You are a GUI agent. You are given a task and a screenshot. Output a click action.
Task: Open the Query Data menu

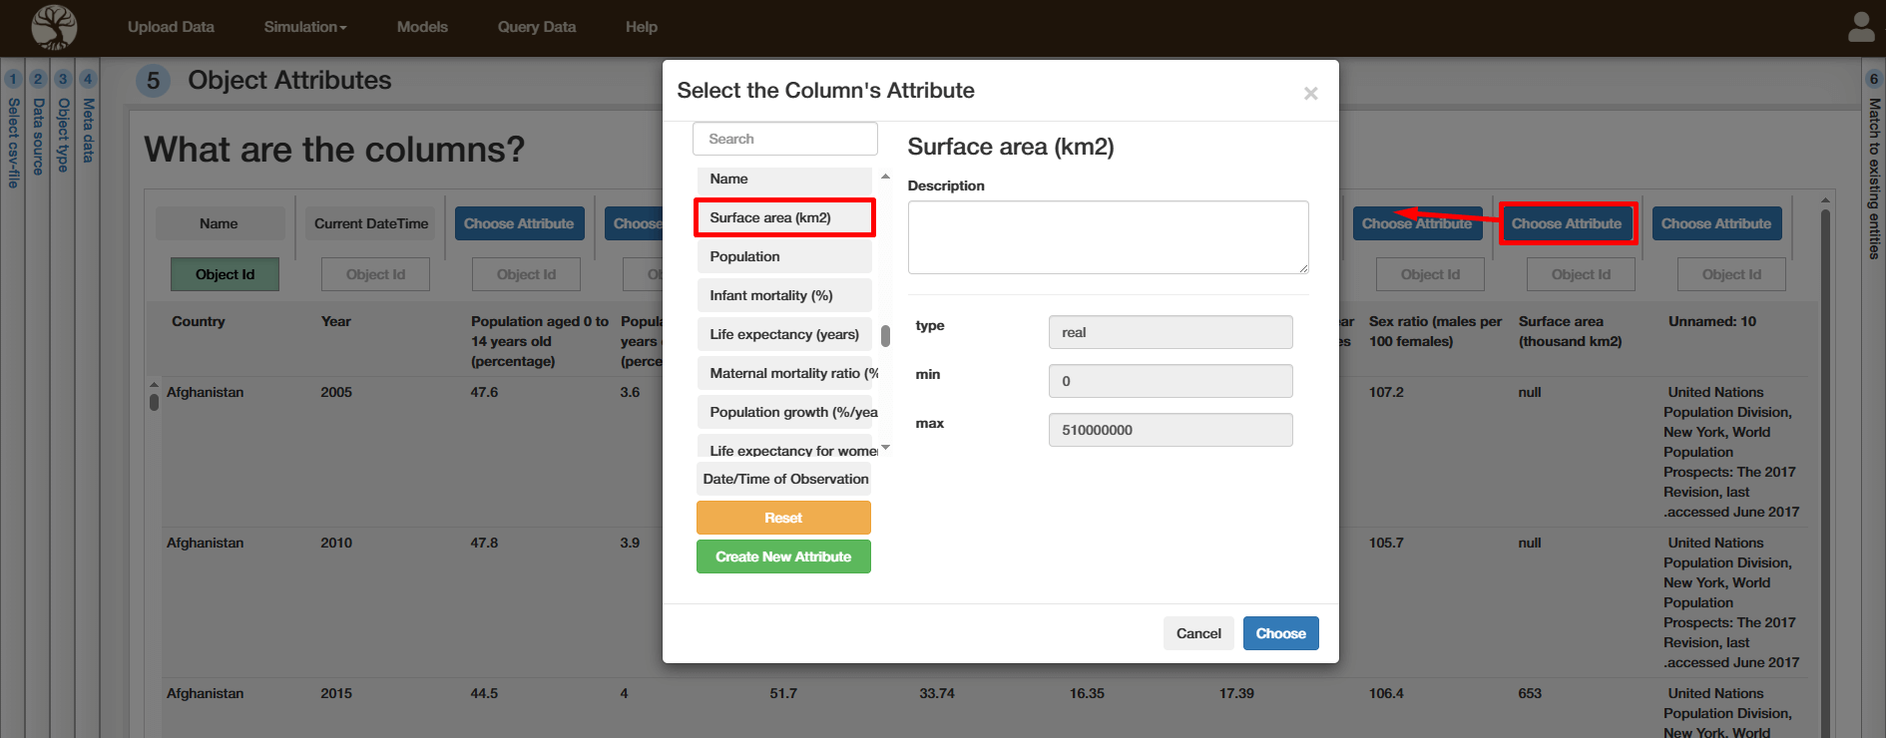(x=536, y=27)
